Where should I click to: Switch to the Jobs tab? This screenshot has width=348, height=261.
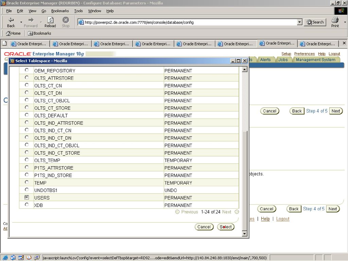[x=283, y=60]
